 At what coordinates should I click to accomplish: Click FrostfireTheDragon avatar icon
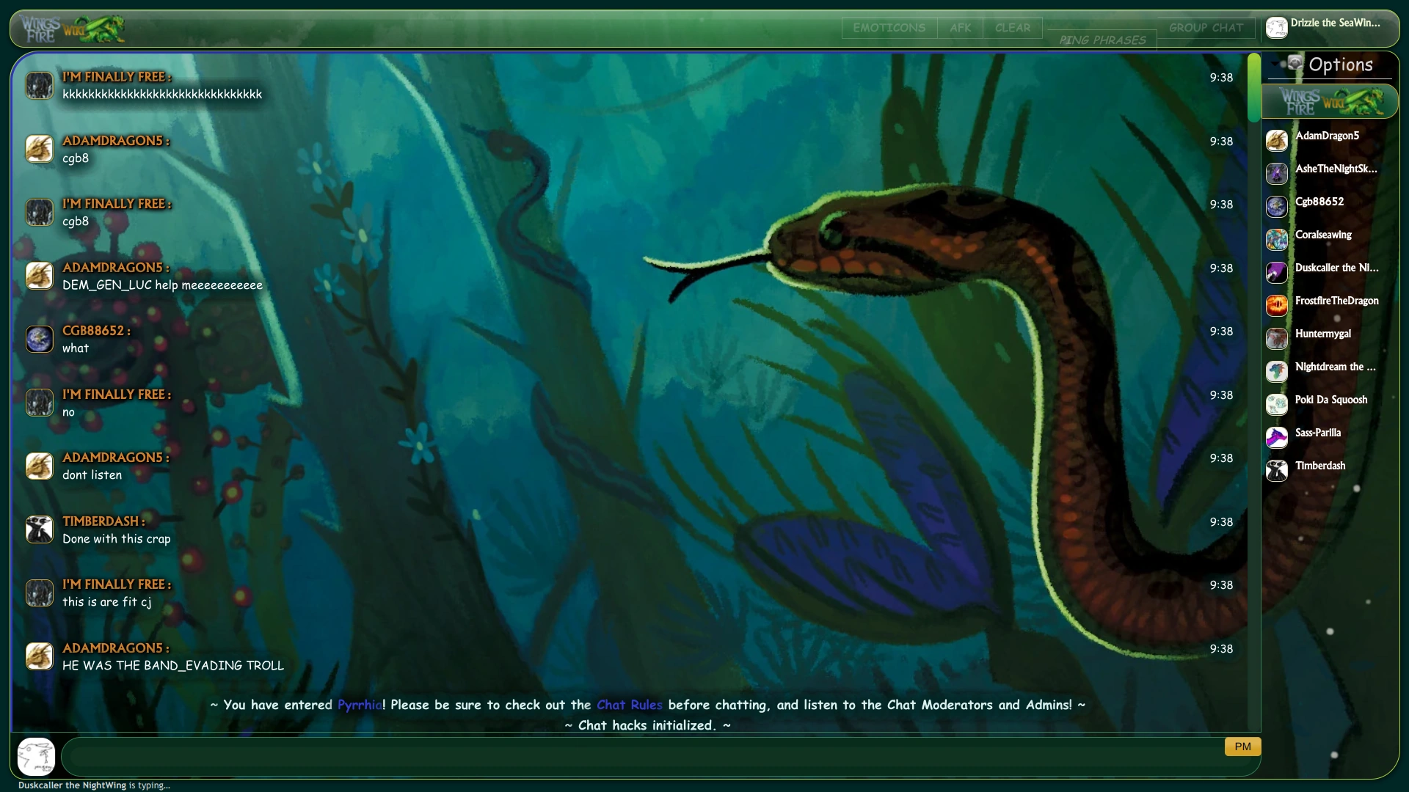pos(1276,305)
